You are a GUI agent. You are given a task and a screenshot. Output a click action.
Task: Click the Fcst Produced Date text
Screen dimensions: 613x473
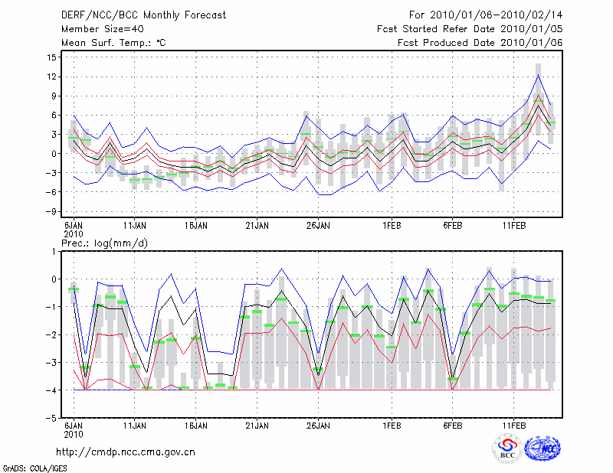click(x=480, y=43)
